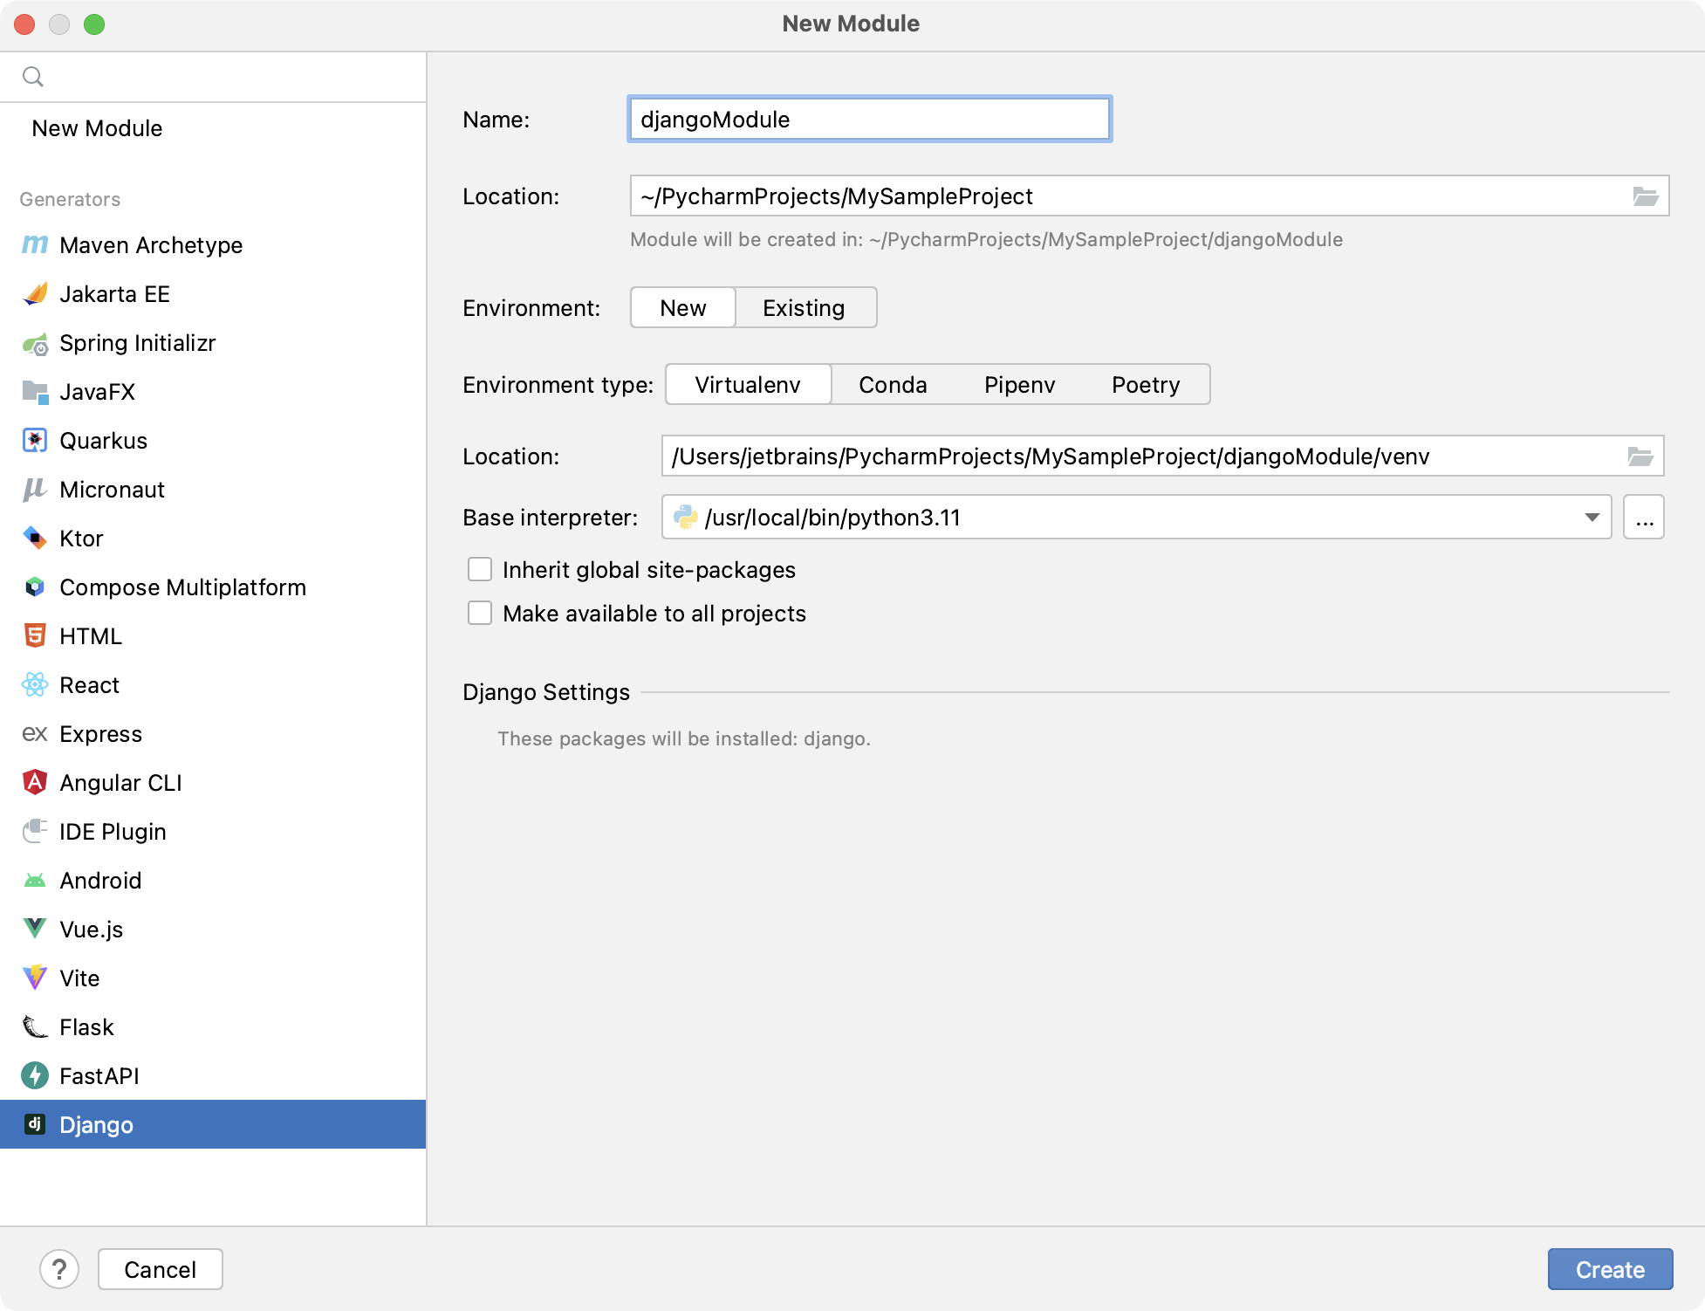Choose the HTML5 generator icon
Image resolution: width=1705 pixels, height=1311 pixels.
tap(35, 636)
